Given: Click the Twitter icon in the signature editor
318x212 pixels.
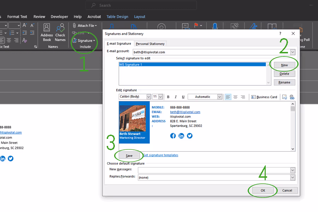Looking at the screenshot, I should tap(190, 136).
